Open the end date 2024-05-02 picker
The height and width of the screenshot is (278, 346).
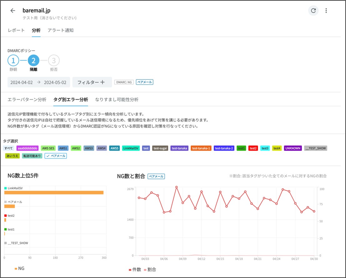55,82
